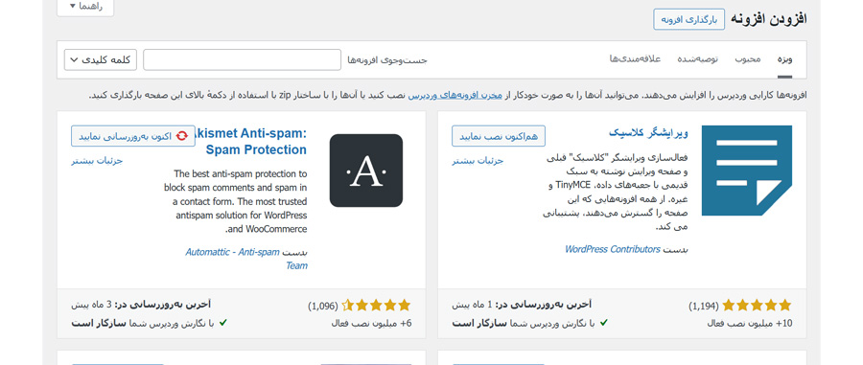This screenshot has height=365, width=863.
Task: Open the ویرایشگر کلاسیک plugin title
Action: click(x=648, y=132)
